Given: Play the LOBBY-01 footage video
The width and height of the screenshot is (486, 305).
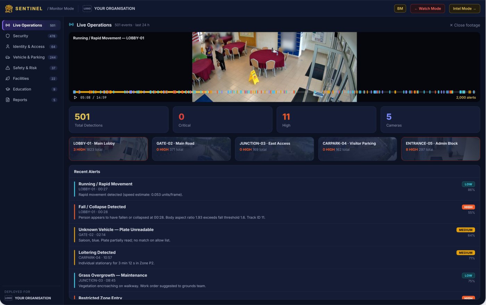Looking at the screenshot, I should click(x=75, y=98).
